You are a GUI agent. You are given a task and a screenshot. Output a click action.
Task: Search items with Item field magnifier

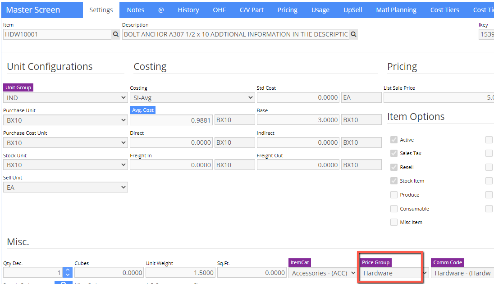point(116,34)
